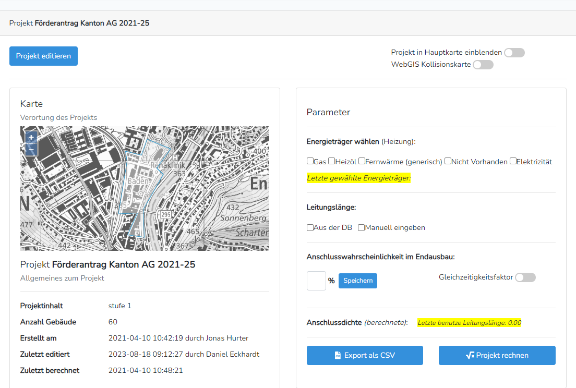Check Fernwärme (generisch) option
576x388 pixels.
click(x=362, y=161)
